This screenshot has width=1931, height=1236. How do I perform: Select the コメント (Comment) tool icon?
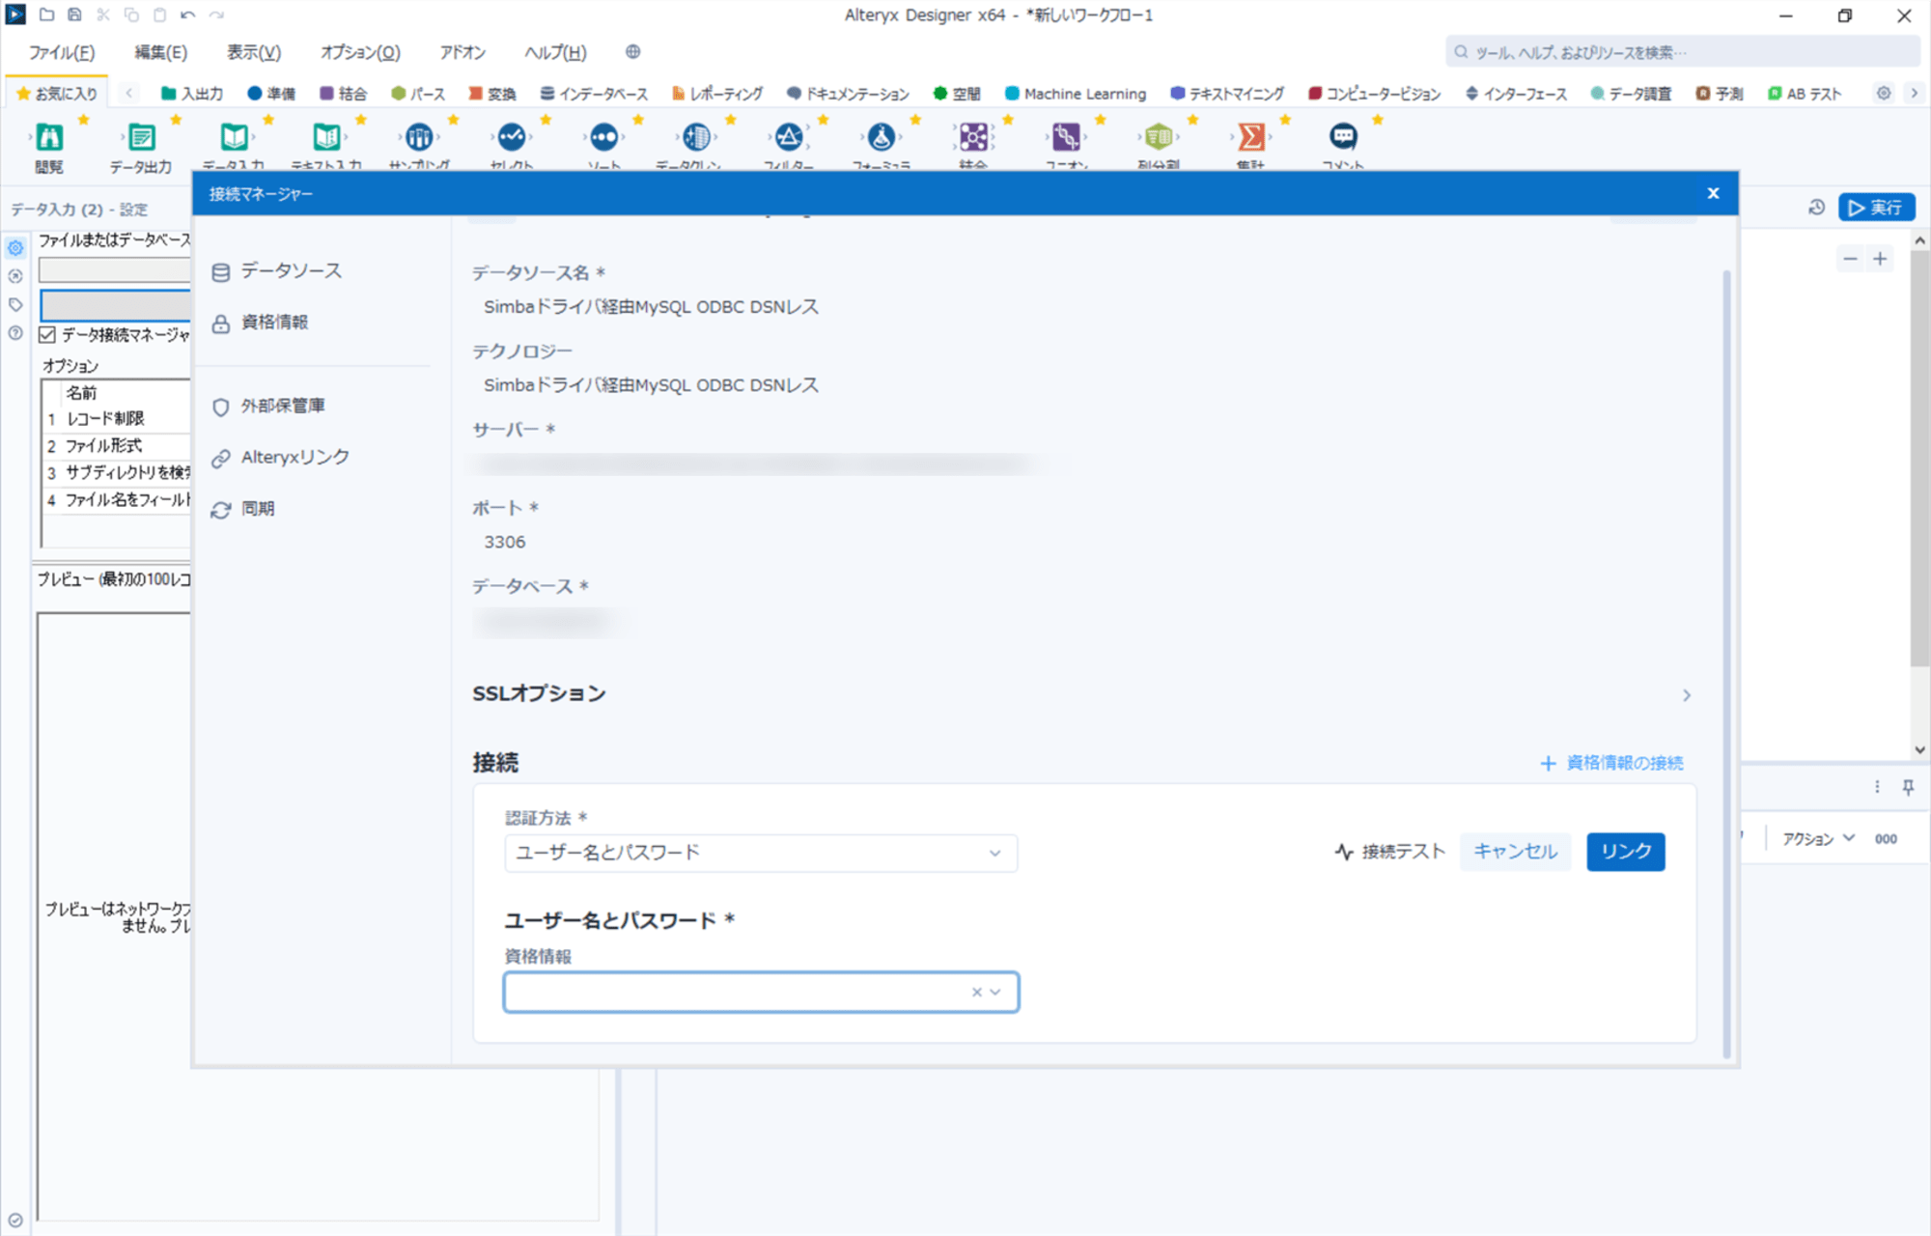coord(1343,138)
